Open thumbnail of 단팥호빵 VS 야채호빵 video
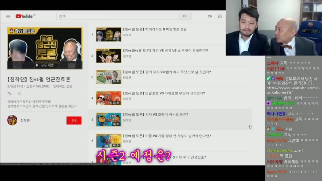 (x=109, y=98)
